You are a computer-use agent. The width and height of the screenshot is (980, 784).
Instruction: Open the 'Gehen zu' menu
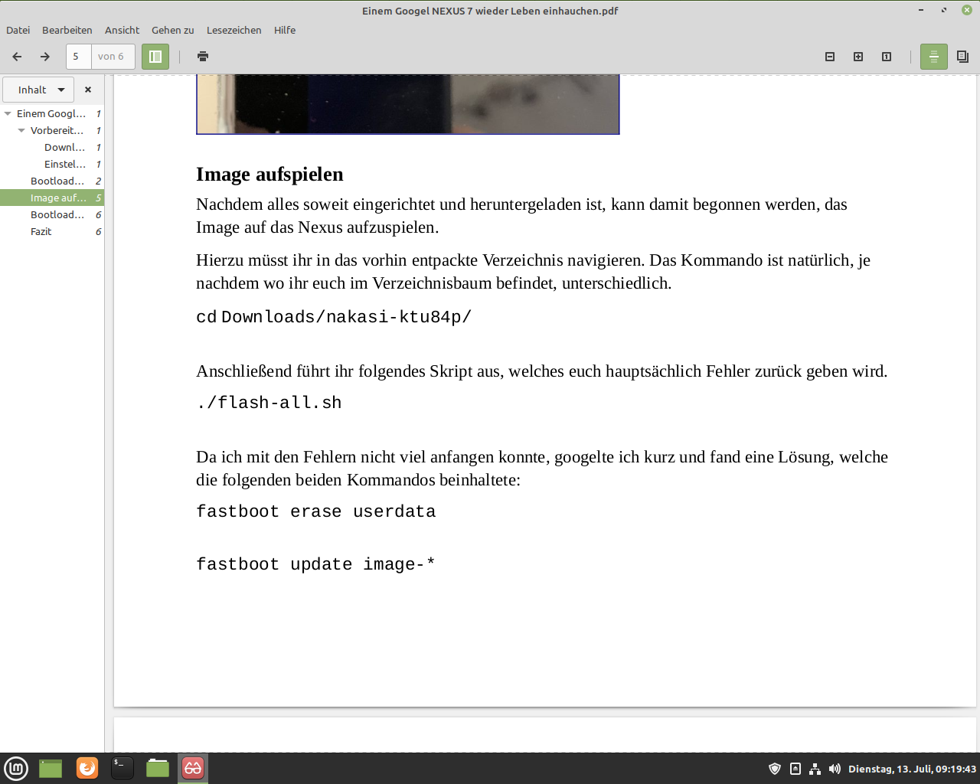tap(173, 30)
